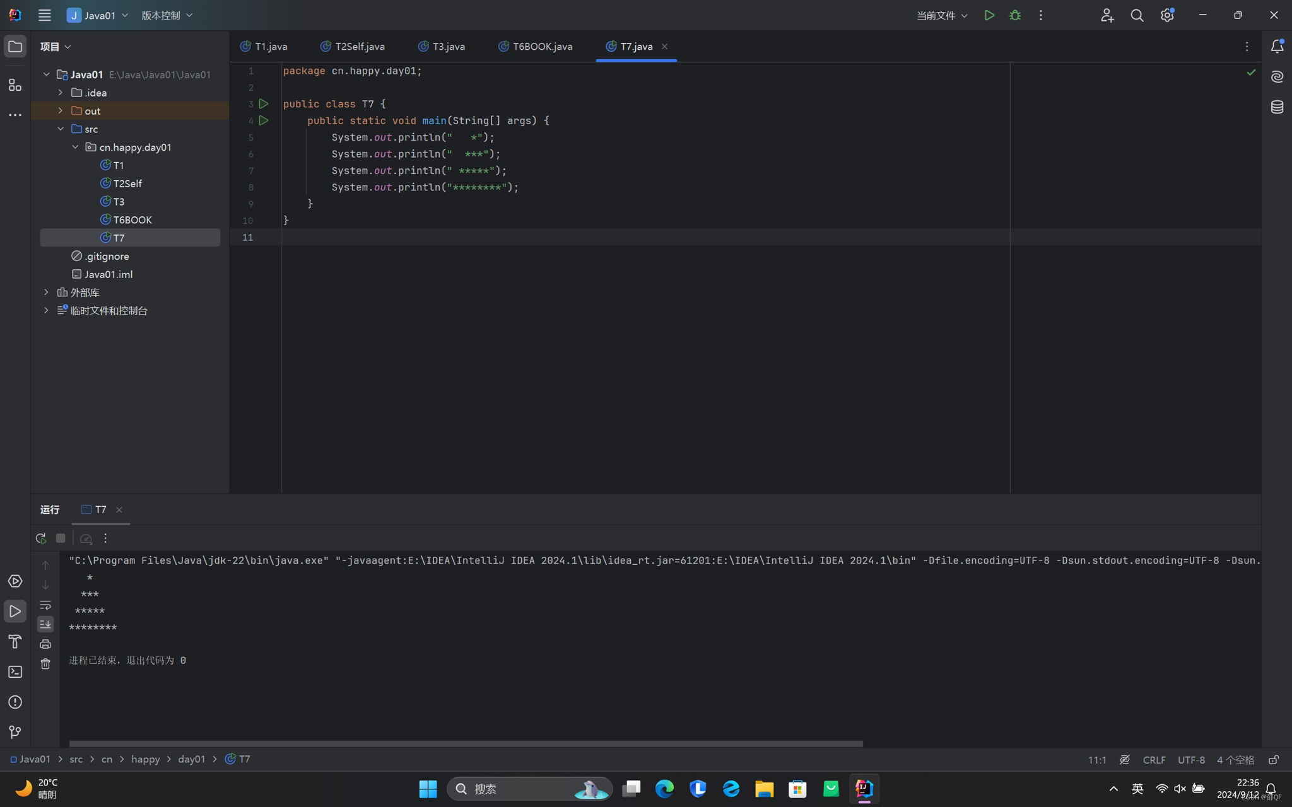
Task: Open the main hamburger menu
Action: 44,15
